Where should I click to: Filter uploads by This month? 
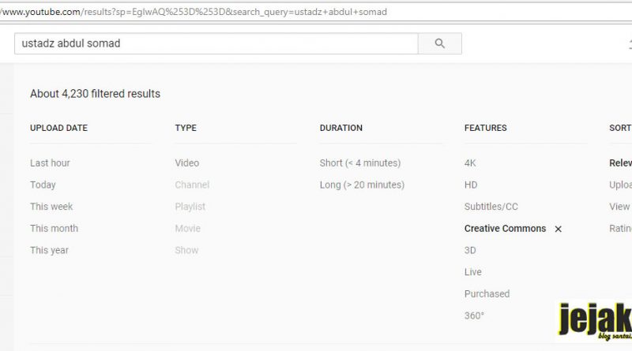pos(54,228)
